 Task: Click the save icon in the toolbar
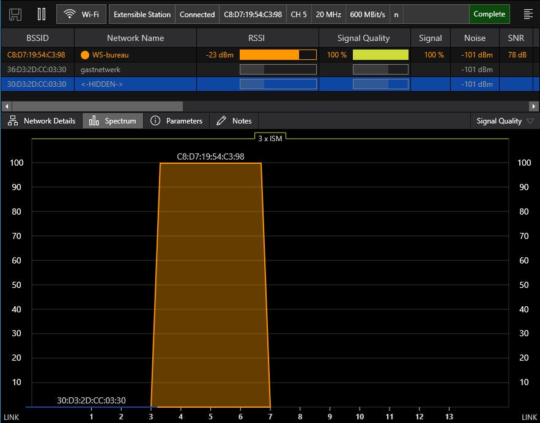point(15,14)
